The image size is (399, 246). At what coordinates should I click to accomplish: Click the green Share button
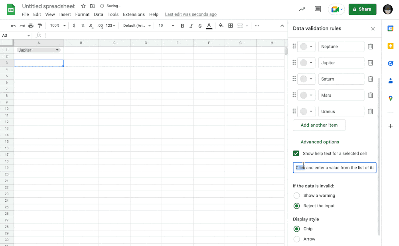pyautogui.click(x=362, y=9)
